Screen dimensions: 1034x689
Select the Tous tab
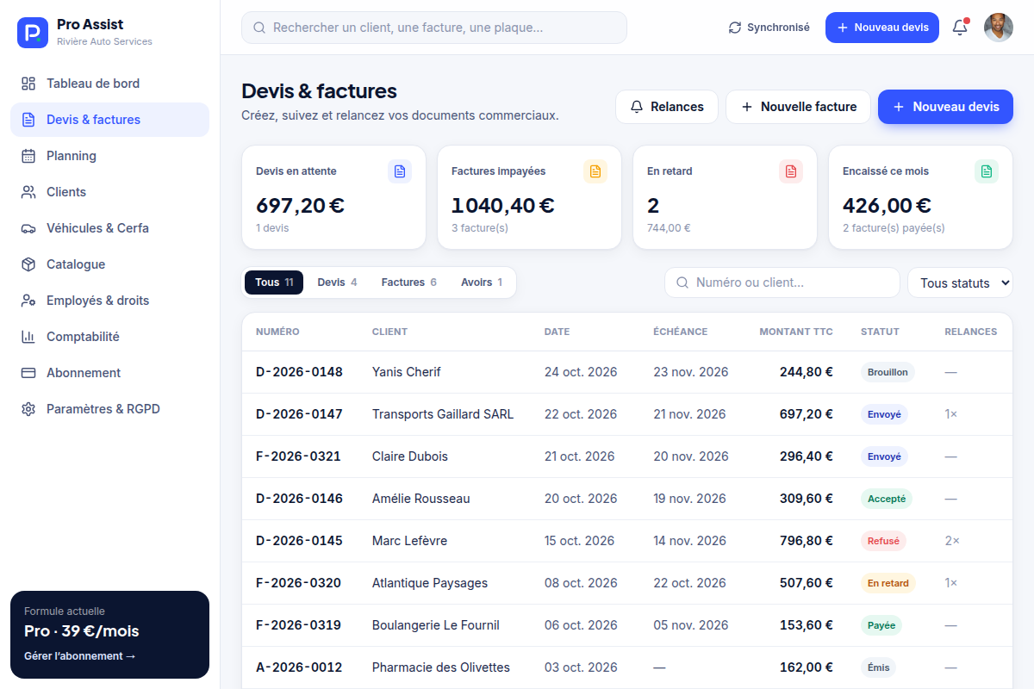pos(274,282)
